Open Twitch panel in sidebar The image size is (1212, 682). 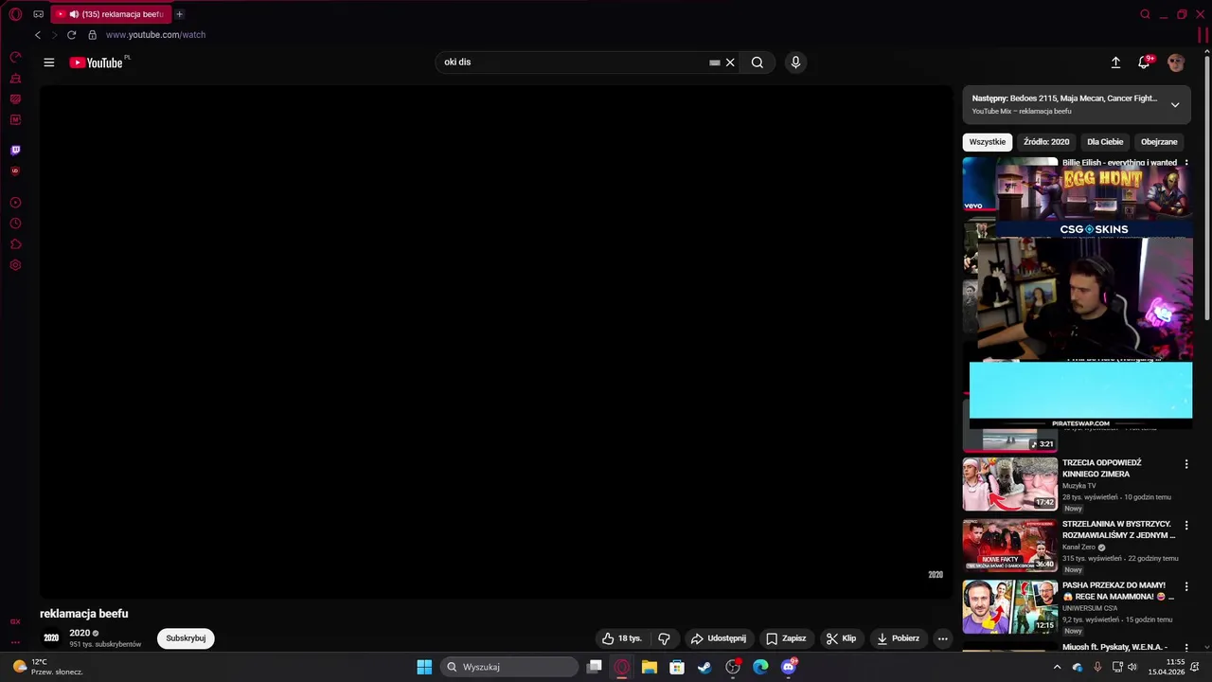pyautogui.click(x=15, y=151)
